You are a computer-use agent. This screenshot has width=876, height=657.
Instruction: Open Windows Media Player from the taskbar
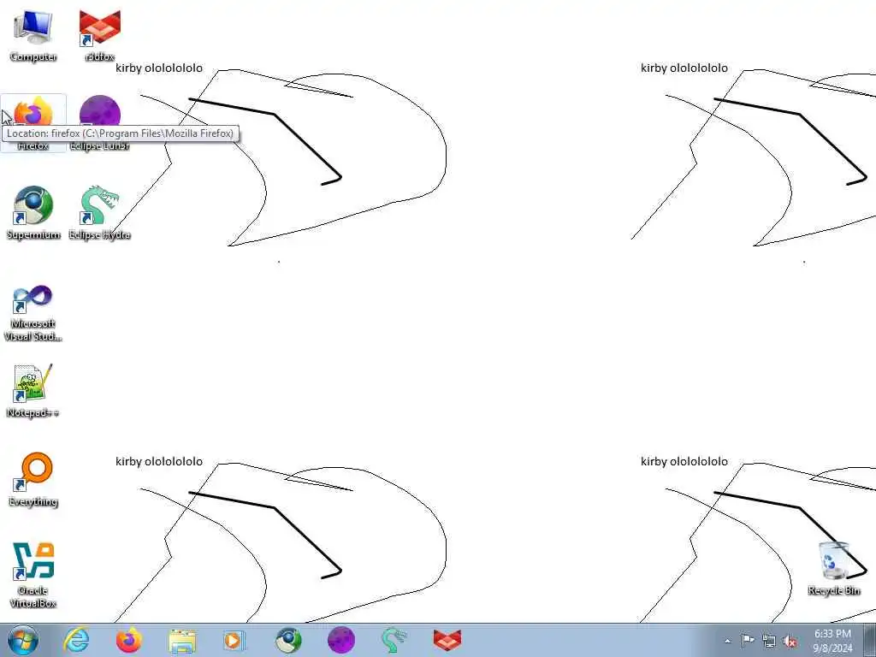(x=234, y=640)
